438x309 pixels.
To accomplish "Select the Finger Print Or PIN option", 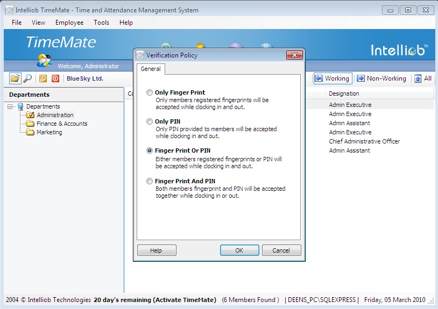I will point(150,150).
